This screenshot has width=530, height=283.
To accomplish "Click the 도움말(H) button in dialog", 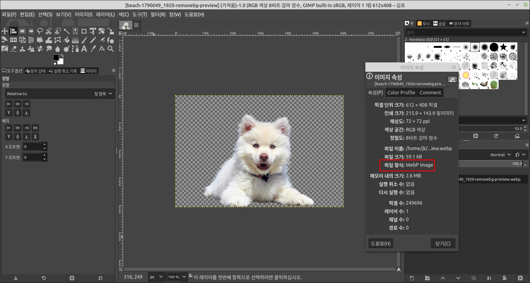I will 381,243.
